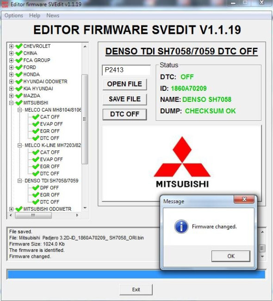
Task: Click the green checkmark beside MAZDA
Action: tap(19, 95)
